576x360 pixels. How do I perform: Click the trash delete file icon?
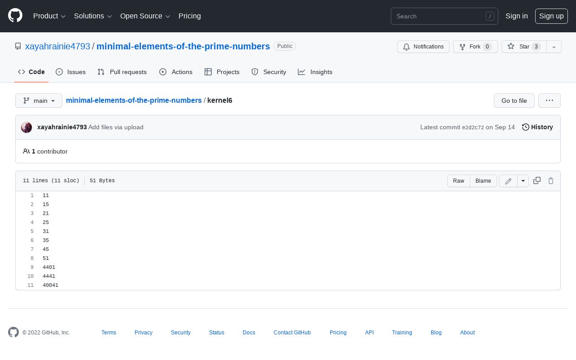coord(551,180)
